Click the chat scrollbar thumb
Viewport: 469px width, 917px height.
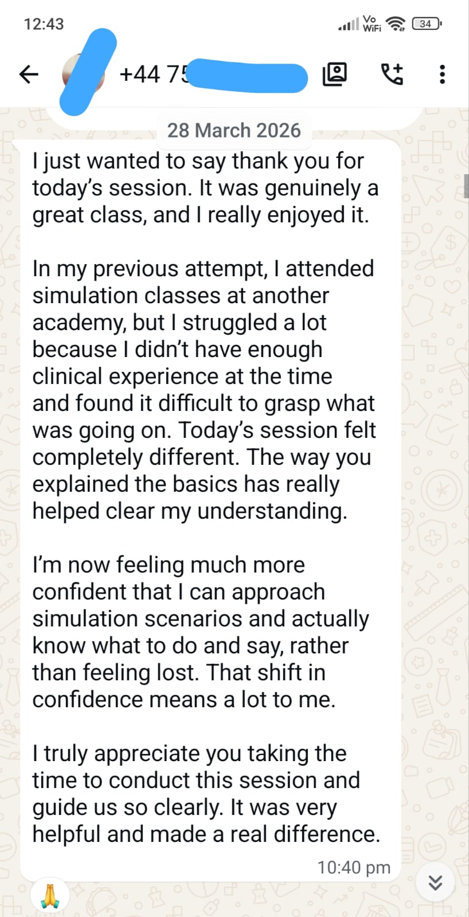tap(466, 186)
